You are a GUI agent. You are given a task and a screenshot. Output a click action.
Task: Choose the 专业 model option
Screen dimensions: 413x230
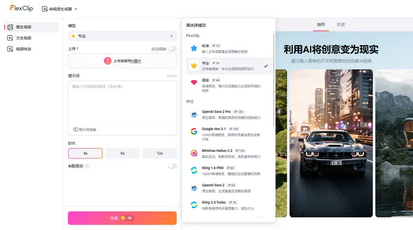click(x=229, y=66)
